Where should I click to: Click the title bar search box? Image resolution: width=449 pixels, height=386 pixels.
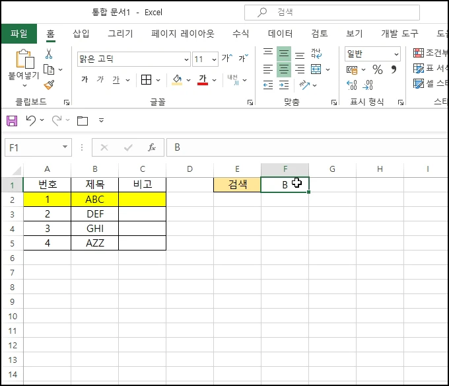click(x=332, y=13)
